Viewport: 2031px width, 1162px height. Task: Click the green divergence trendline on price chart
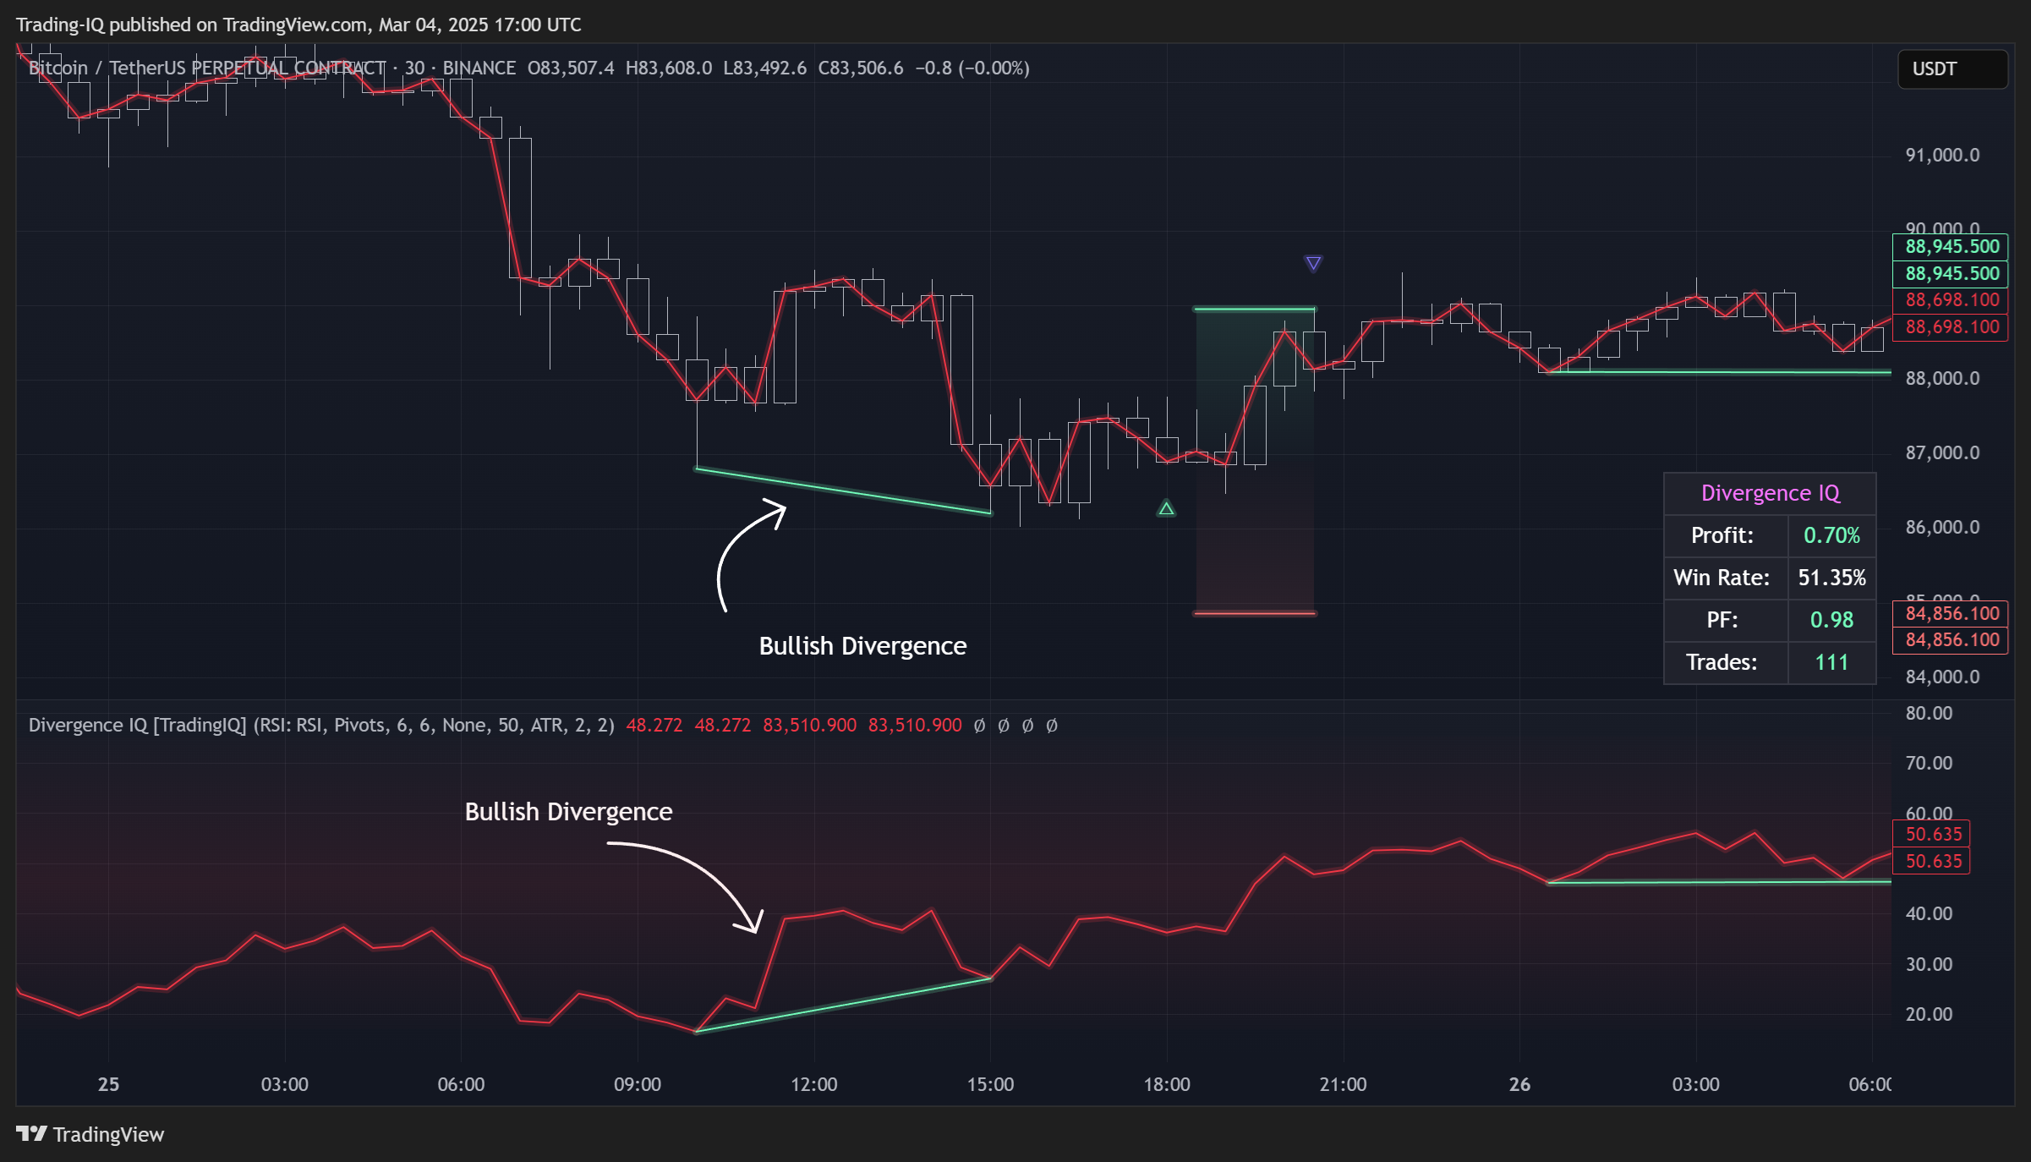[x=843, y=491]
